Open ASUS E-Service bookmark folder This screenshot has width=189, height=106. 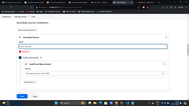(70, 12)
